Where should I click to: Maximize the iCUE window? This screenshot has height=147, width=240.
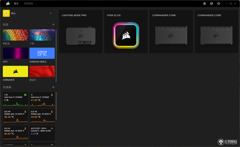click(x=231, y=4)
